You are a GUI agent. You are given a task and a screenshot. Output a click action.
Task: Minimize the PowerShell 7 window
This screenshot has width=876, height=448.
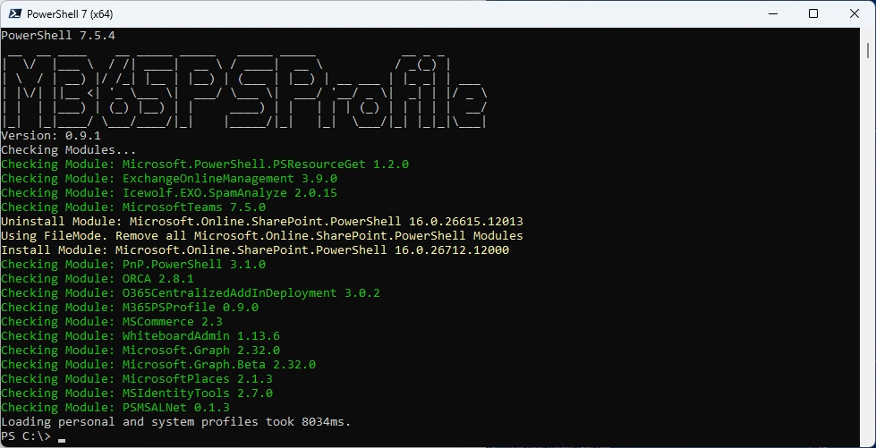pyautogui.click(x=772, y=13)
